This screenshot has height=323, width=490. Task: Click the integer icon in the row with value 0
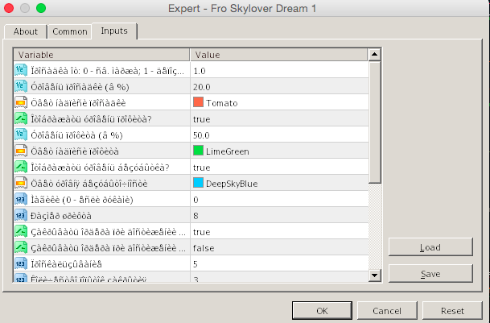[21, 200]
